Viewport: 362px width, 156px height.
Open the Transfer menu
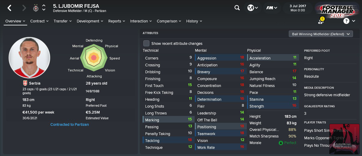[63, 21]
